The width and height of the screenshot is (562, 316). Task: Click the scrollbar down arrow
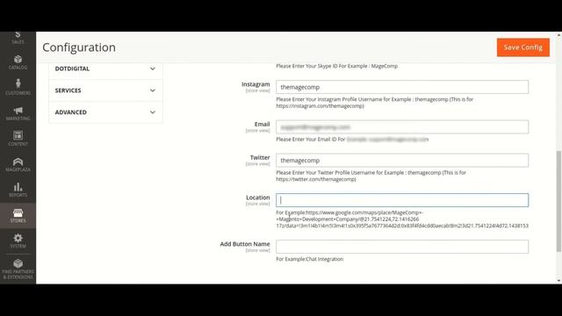(558, 281)
